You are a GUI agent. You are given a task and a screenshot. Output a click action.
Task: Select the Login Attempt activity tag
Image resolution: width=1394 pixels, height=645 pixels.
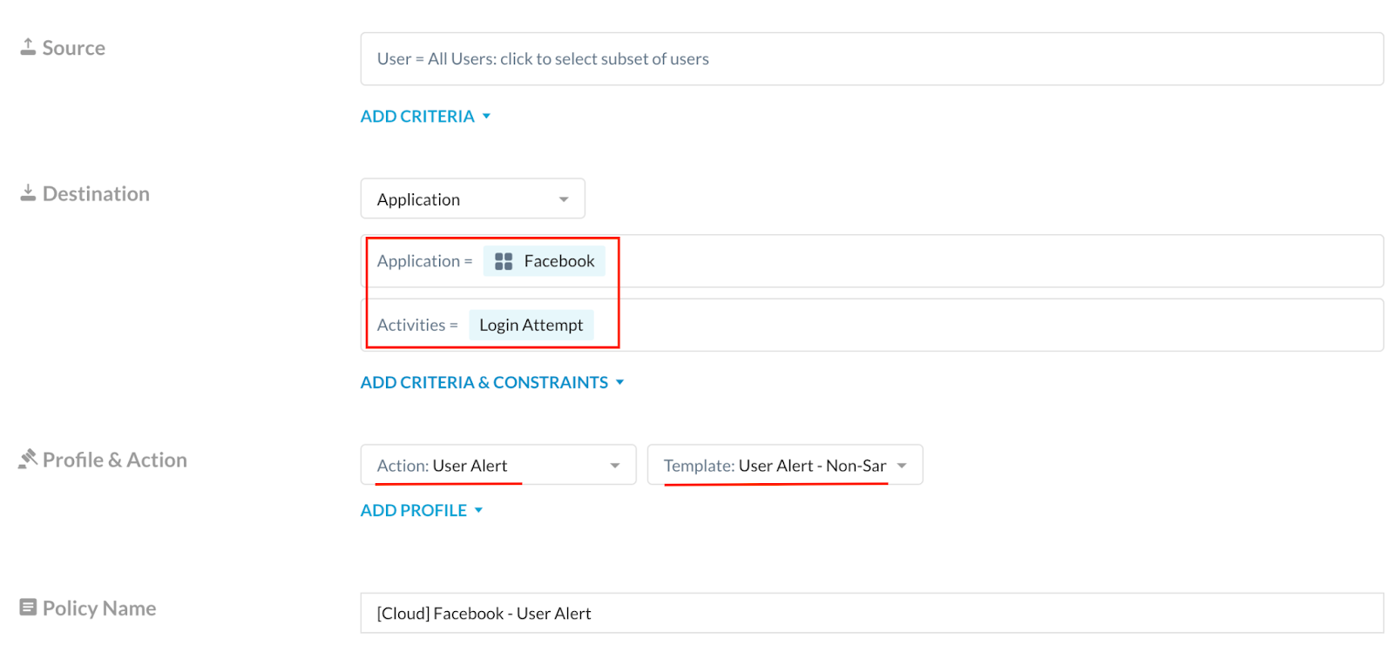(531, 326)
